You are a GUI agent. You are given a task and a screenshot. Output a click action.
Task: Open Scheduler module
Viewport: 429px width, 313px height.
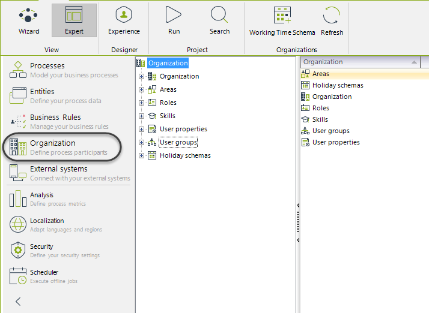coord(44,276)
